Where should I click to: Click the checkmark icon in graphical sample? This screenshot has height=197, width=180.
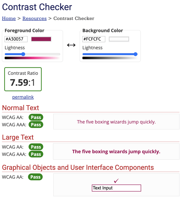point(116,181)
